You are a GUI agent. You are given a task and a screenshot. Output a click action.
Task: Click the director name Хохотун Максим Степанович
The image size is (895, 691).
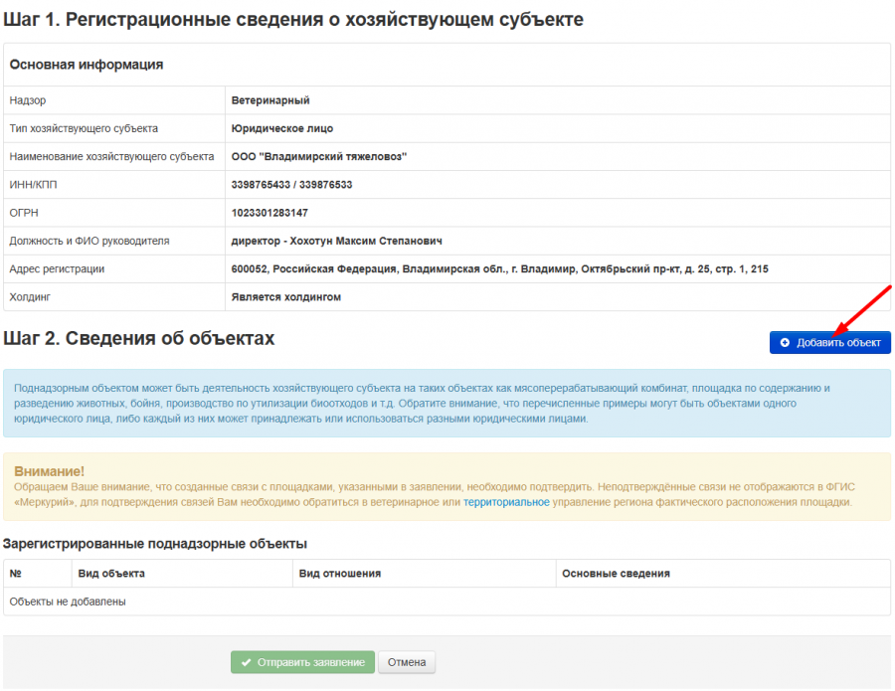pyautogui.click(x=365, y=241)
